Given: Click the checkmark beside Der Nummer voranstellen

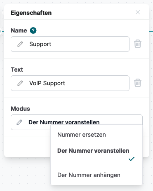Looking at the screenshot, I should tap(132, 159).
